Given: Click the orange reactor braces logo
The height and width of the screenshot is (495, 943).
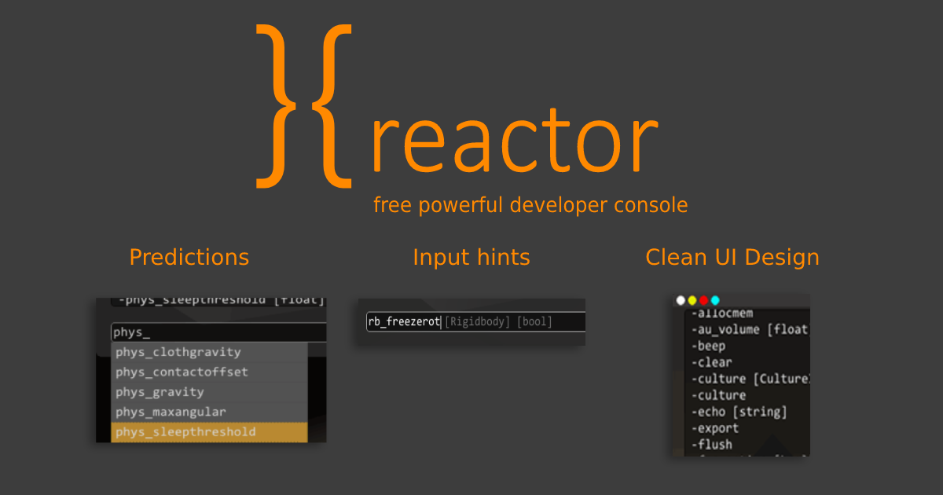Looking at the screenshot, I should [303, 106].
